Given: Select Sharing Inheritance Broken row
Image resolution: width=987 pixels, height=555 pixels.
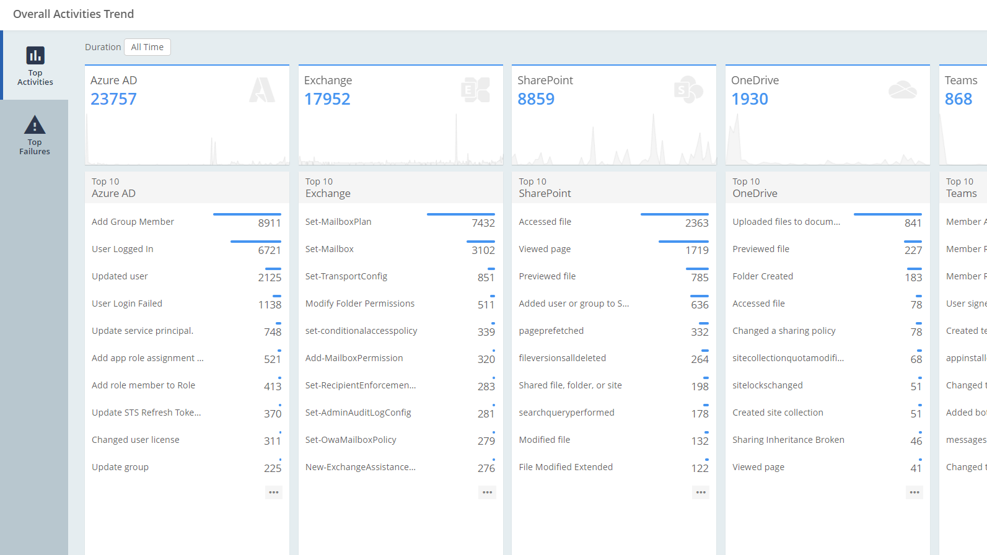Looking at the screenshot, I should coord(827,440).
